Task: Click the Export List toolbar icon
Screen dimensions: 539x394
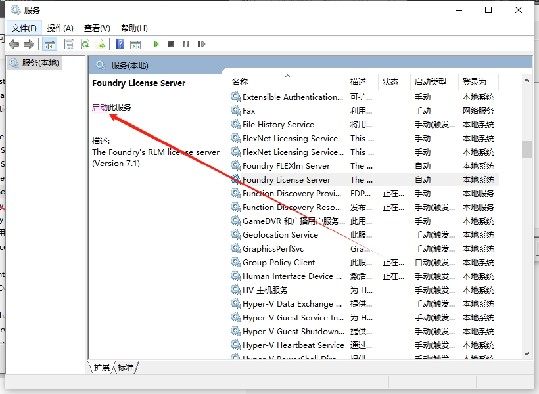Action: coord(100,44)
